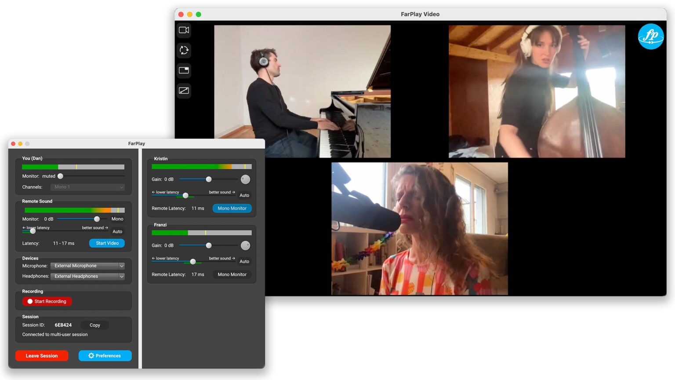
Task: Click Franzi's audio level meter
Action: point(202,232)
